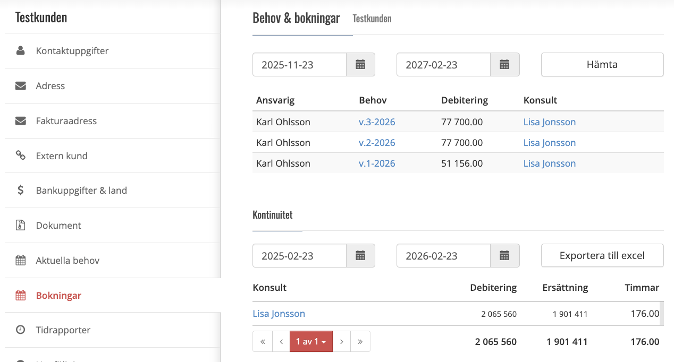
Task: Open Lisa Jonsson in the Kontinuitet table
Action: 279,314
